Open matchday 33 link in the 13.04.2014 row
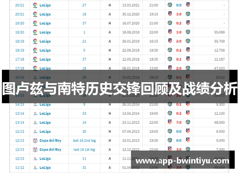The width and height of the screenshot is (239, 173). pyautogui.click(x=84, y=113)
